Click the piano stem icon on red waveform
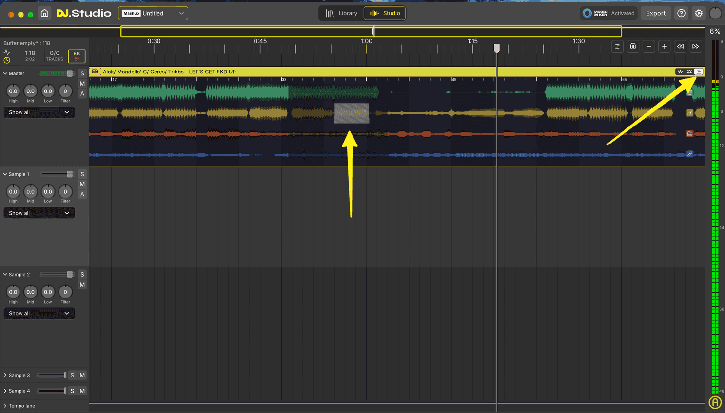This screenshot has width=725, height=413. point(689,133)
